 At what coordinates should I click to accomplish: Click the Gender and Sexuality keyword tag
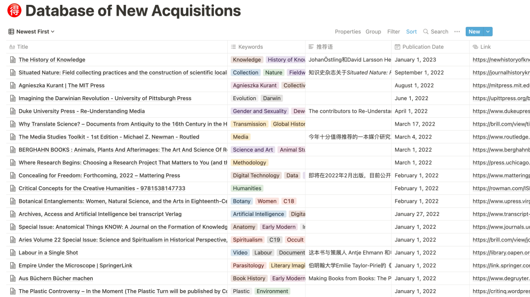[x=260, y=111]
